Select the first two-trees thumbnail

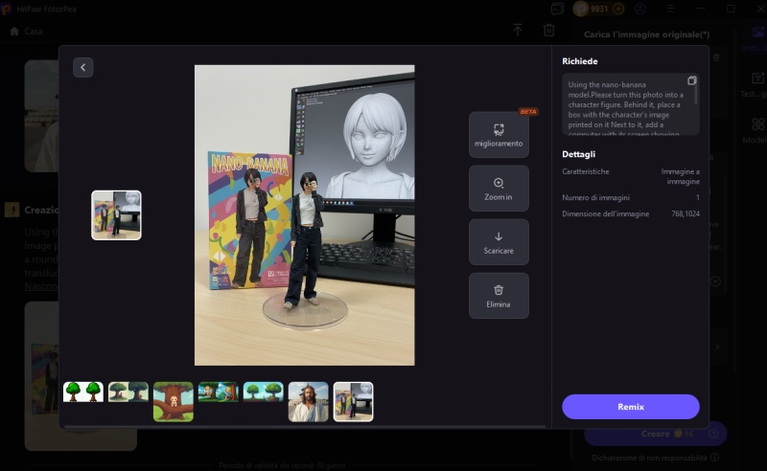pyautogui.click(x=83, y=392)
